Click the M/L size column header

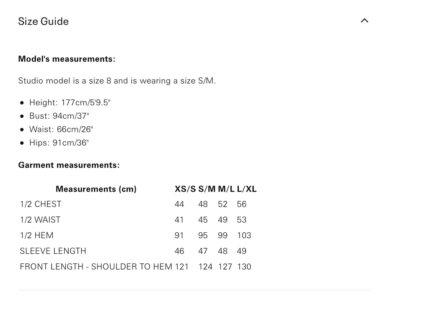click(x=226, y=189)
